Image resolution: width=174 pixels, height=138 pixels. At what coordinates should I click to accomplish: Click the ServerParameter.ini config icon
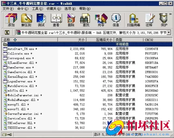point(5,114)
